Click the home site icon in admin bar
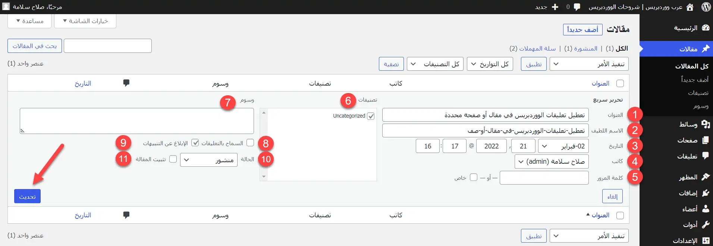Image resolution: width=713 pixels, height=246 pixels. click(x=690, y=7)
